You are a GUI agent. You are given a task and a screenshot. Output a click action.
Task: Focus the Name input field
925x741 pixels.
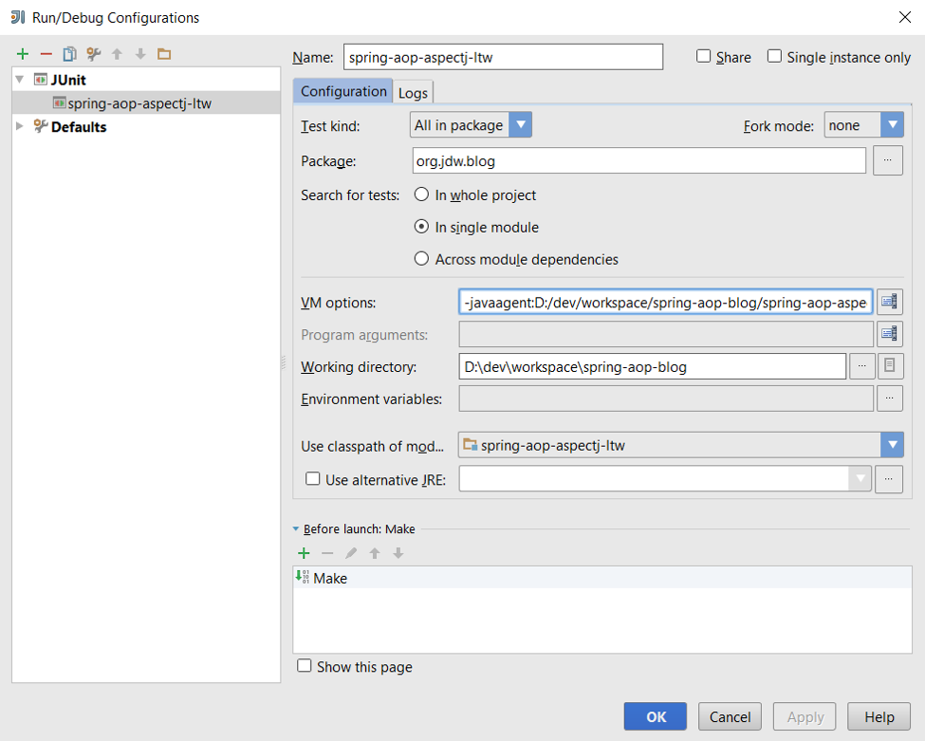tap(503, 57)
